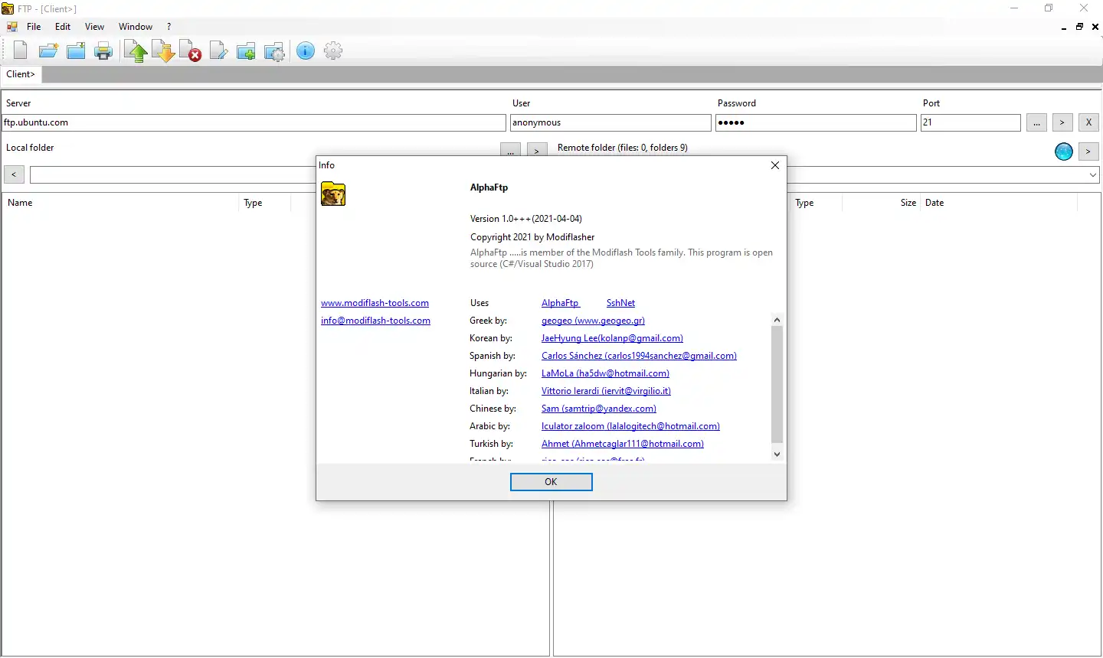Click the X disconnect button in server row
Viewport: 1103px width, 658px height.
coord(1088,122)
